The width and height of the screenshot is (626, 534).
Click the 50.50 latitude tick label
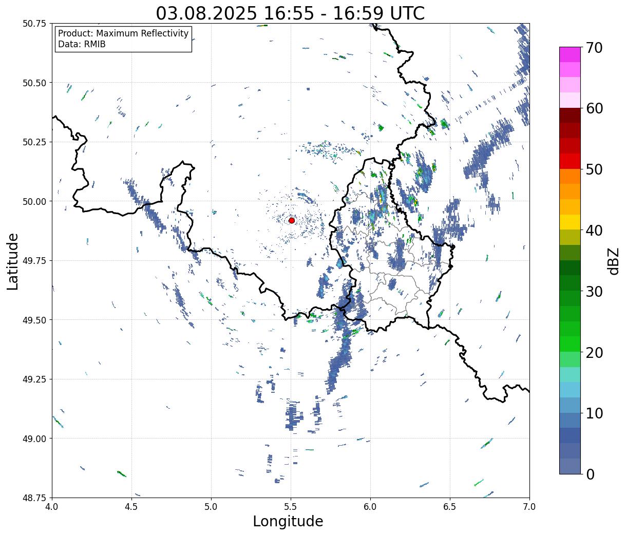click(x=34, y=83)
